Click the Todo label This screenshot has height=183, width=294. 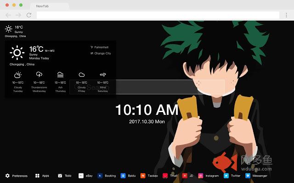(68, 176)
